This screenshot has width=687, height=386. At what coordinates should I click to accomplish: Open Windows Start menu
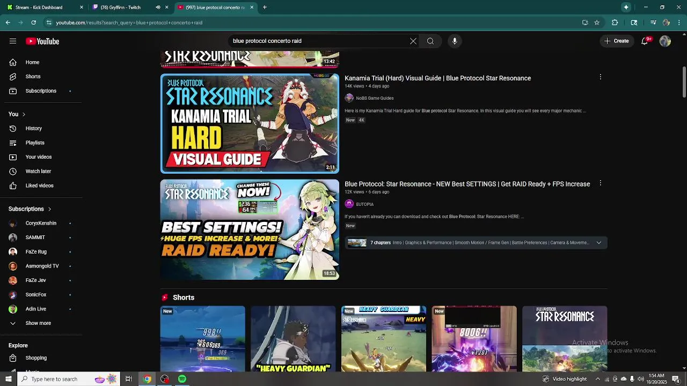(8, 379)
